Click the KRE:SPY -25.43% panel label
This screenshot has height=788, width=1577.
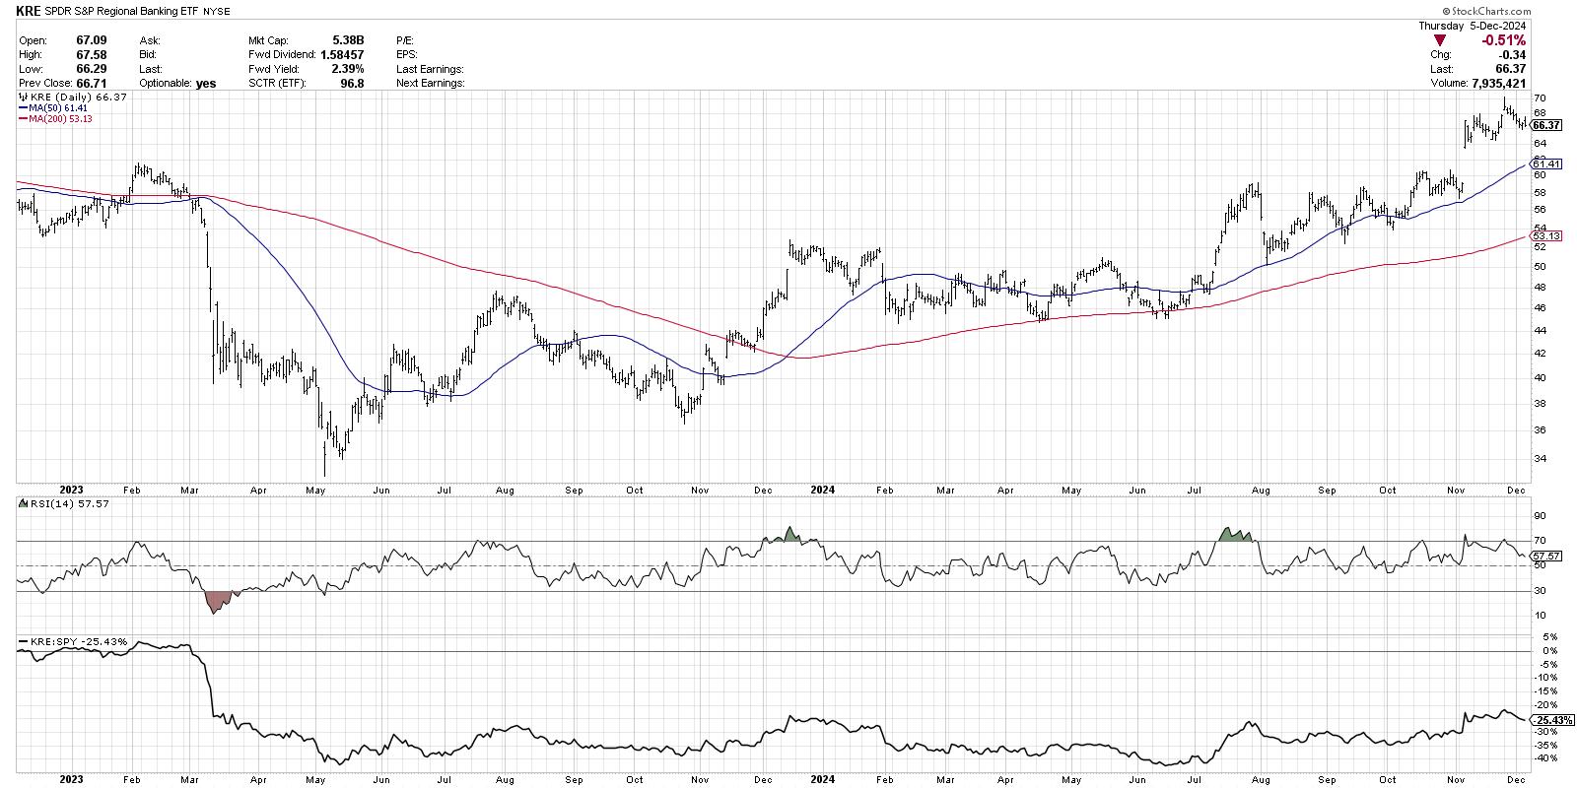(74, 642)
